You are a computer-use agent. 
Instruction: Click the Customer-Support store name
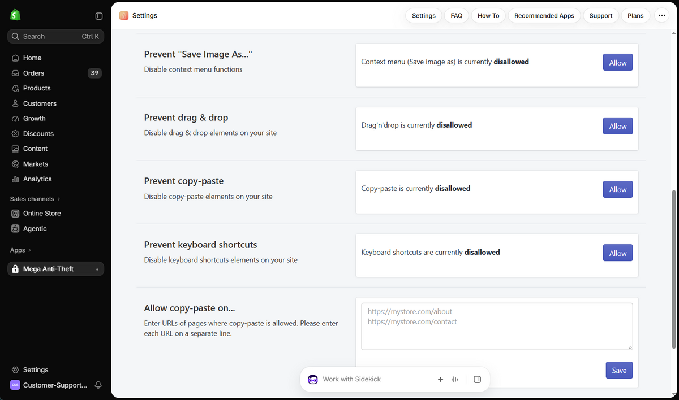[x=55, y=385]
